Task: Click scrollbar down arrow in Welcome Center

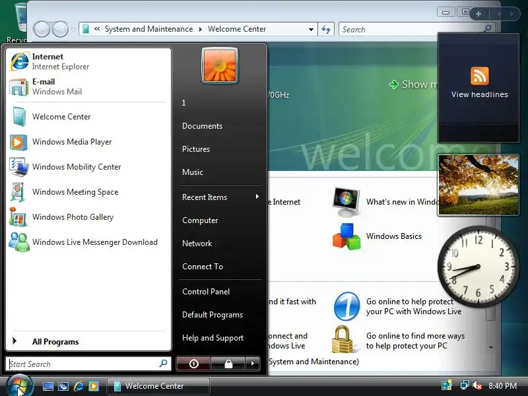Action: (x=490, y=347)
